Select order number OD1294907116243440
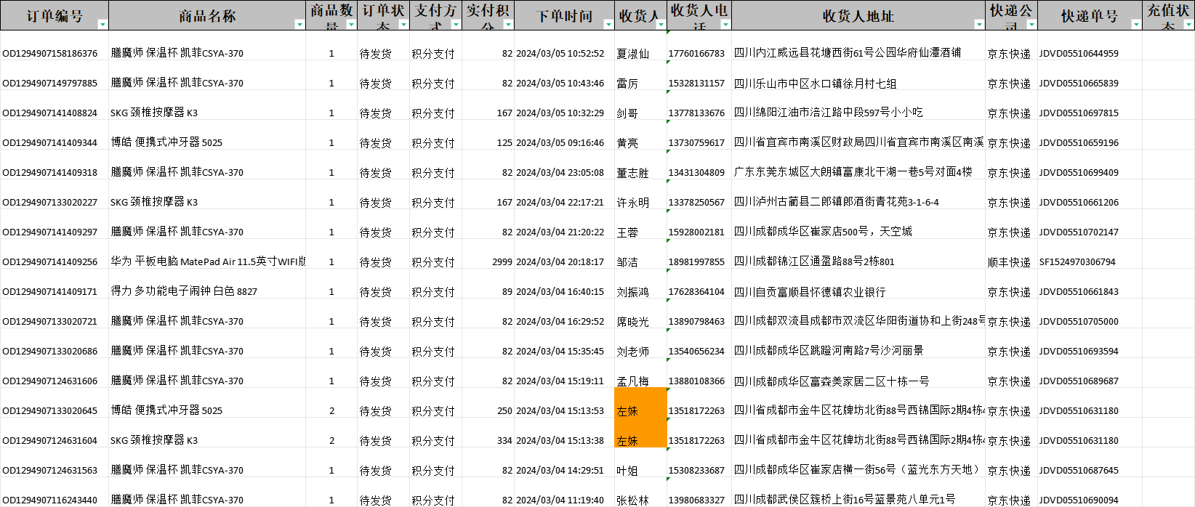This screenshot has width=1195, height=507. (49, 500)
